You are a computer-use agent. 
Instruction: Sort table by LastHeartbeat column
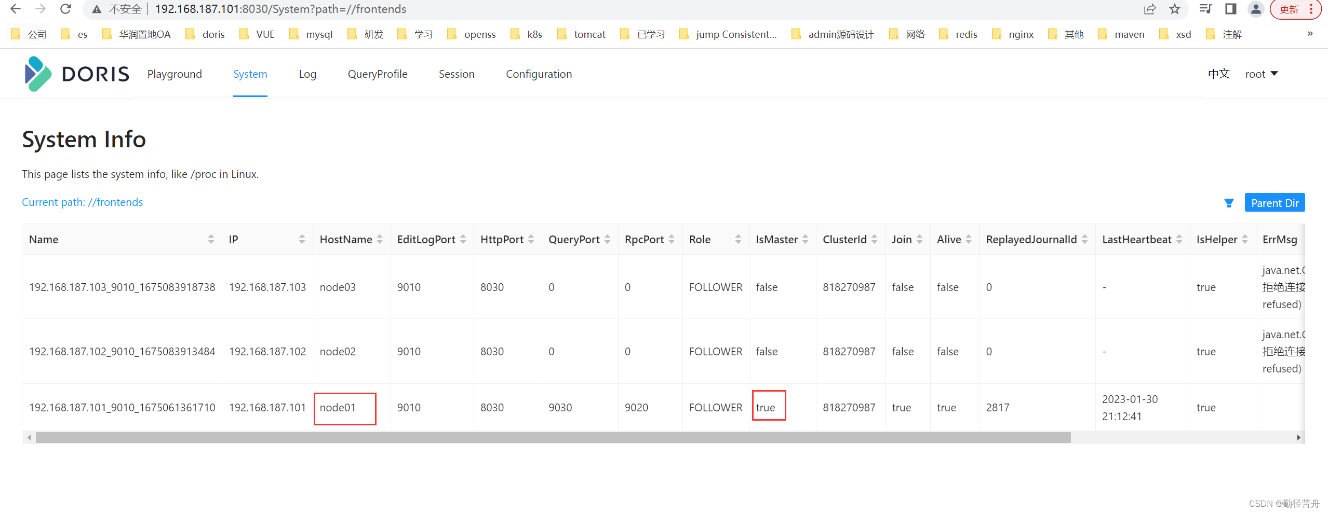pyautogui.click(x=1179, y=239)
